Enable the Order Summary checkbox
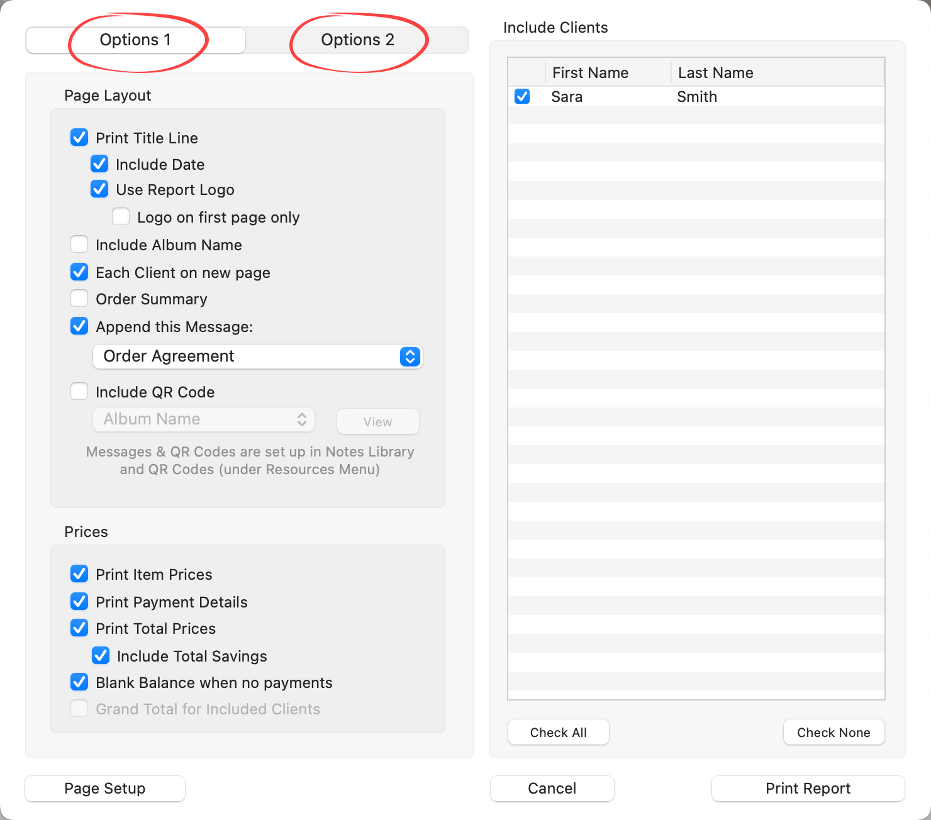 (x=79, y=299)
